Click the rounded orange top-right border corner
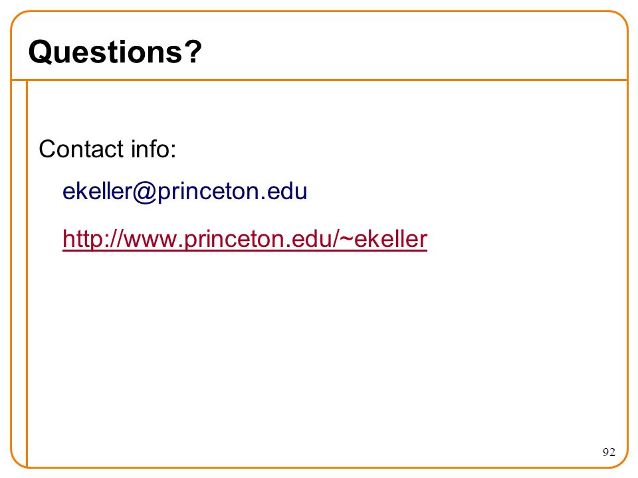This screenshot has width=638, height=478. (620, 19)
